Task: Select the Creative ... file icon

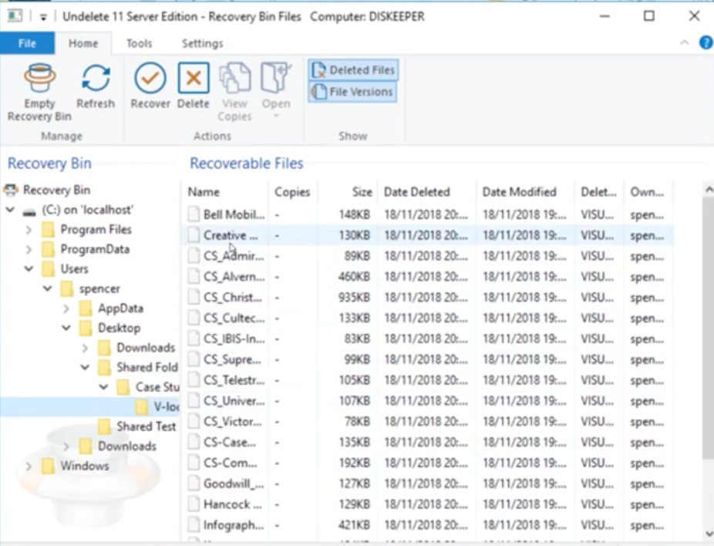Action: [x=194, y=235]
